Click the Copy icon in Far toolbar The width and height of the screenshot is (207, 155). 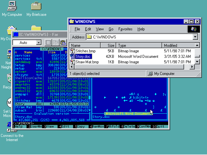tap(56, 43)
